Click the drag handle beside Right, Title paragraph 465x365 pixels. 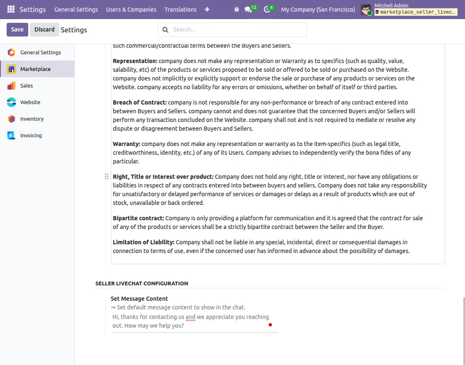(x=106, y=177)
